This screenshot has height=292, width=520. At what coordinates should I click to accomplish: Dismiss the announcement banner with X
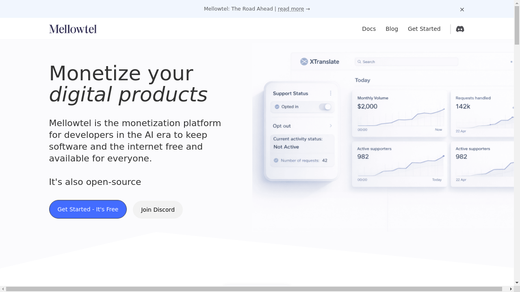(x=462, y=9)
